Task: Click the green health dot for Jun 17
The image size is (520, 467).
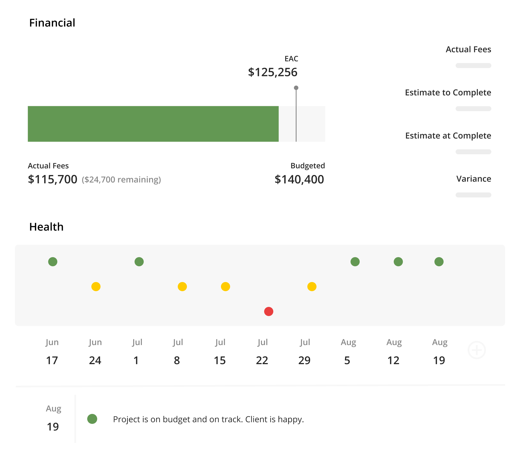Action: [x=53, y=261]
